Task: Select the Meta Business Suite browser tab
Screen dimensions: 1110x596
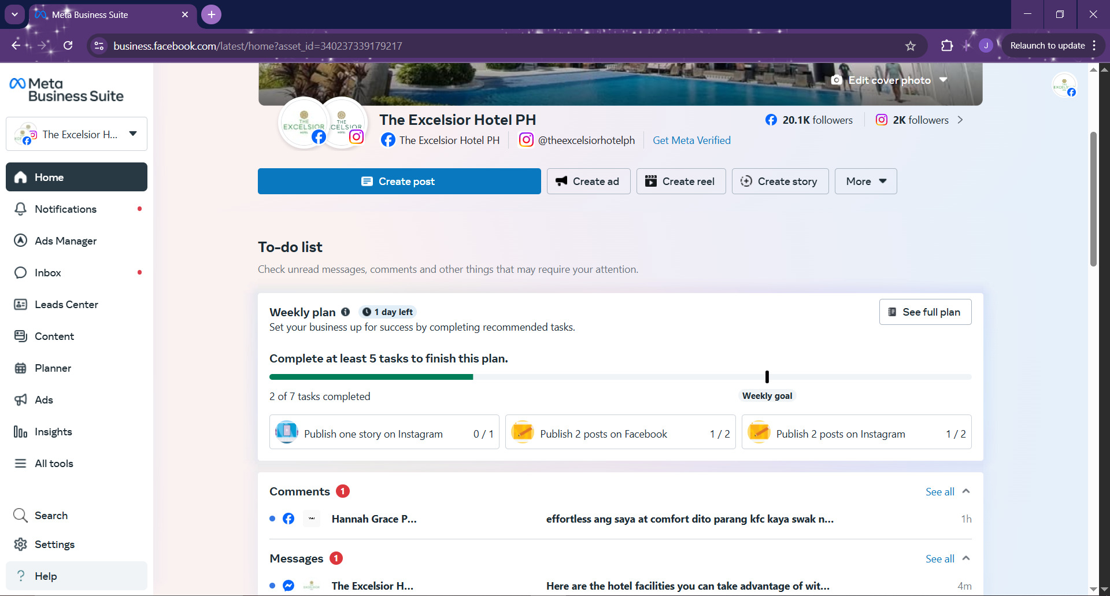Action: tap(112, 14)
